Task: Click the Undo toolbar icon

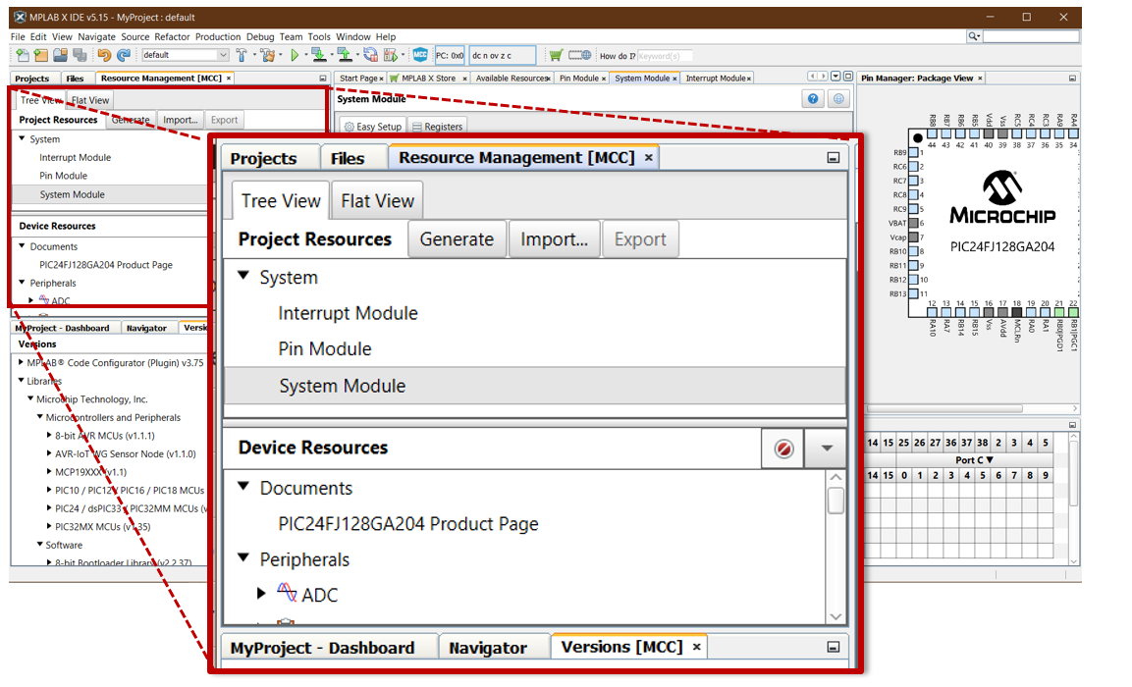Action: (104, 56)
